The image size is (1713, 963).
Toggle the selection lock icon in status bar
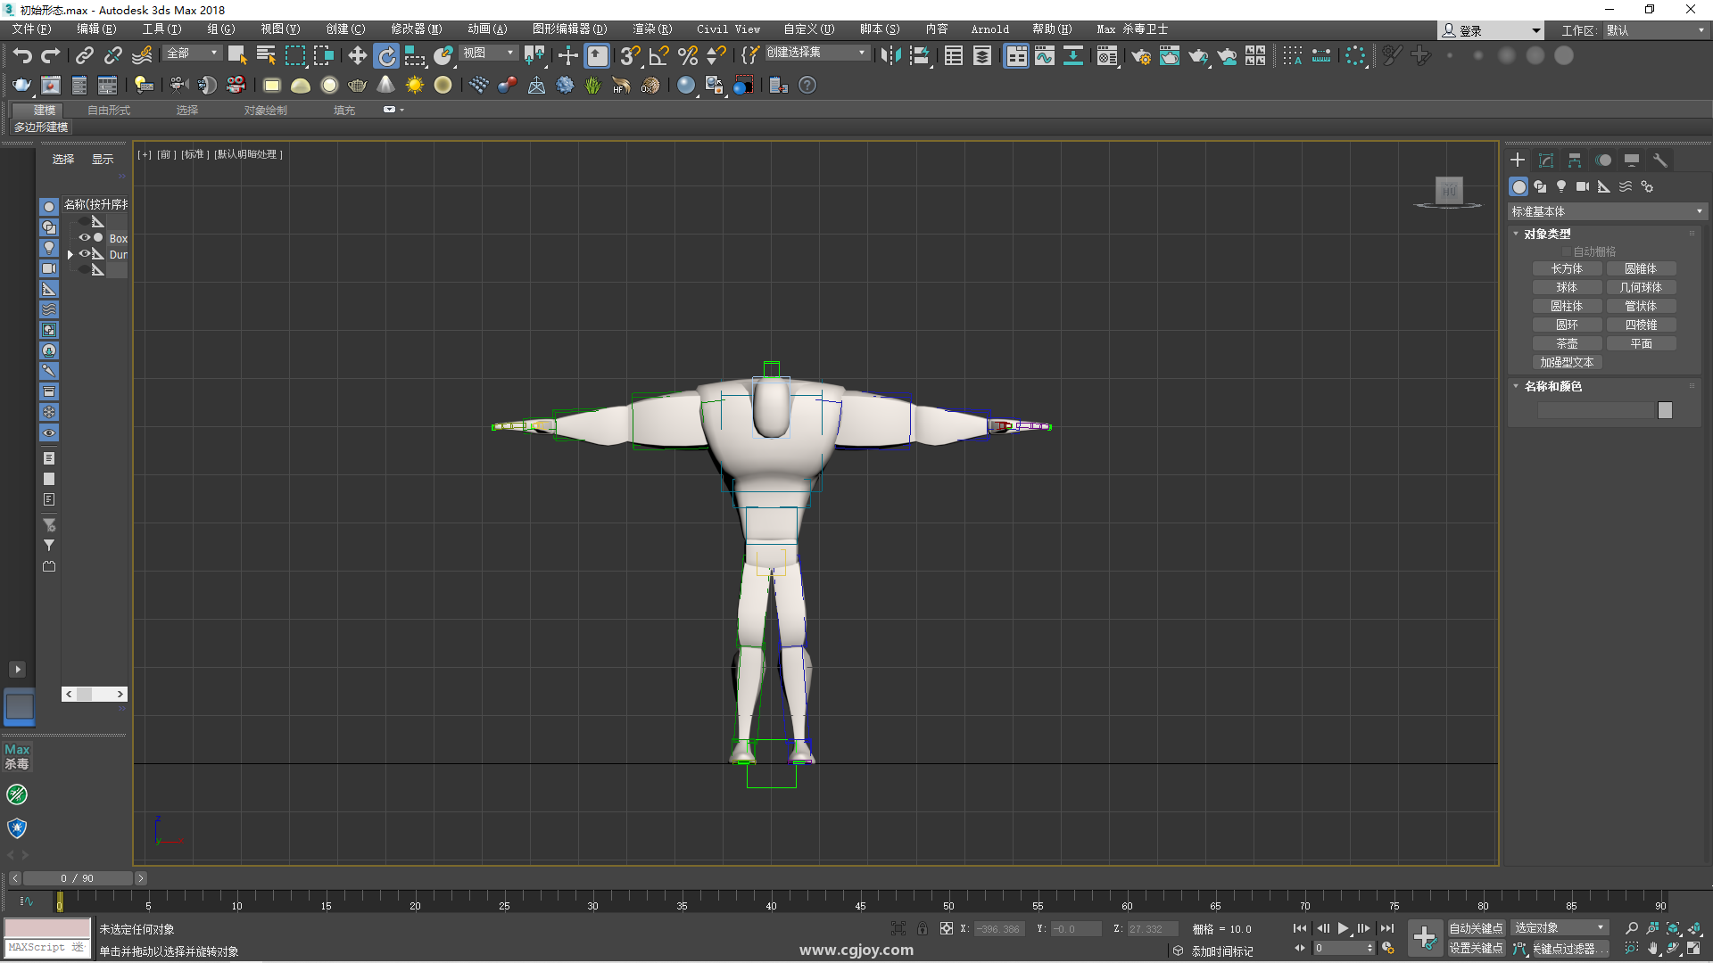pyautogui.click(x=923, y=928)
